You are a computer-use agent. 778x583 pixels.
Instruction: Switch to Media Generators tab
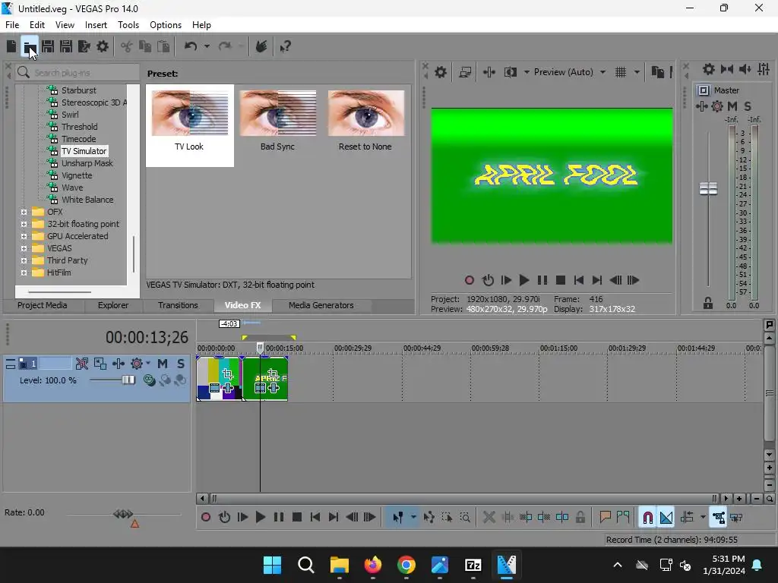321,305
